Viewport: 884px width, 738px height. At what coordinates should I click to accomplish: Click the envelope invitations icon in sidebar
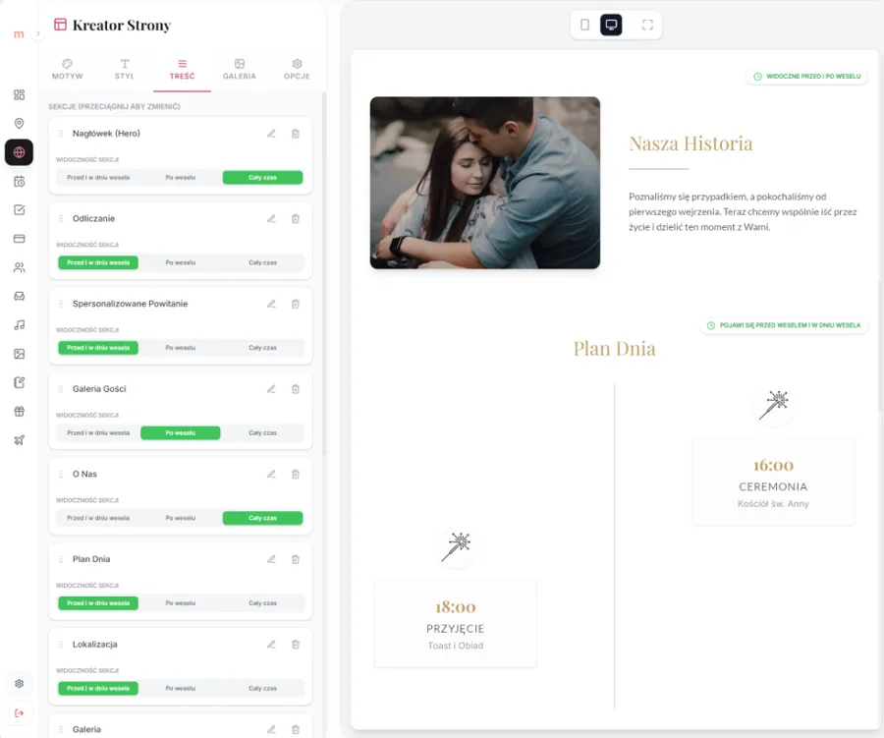(18, 295)
